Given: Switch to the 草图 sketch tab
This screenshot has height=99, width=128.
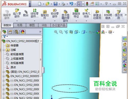Looking at the screenshot, I should click(32, 25).
